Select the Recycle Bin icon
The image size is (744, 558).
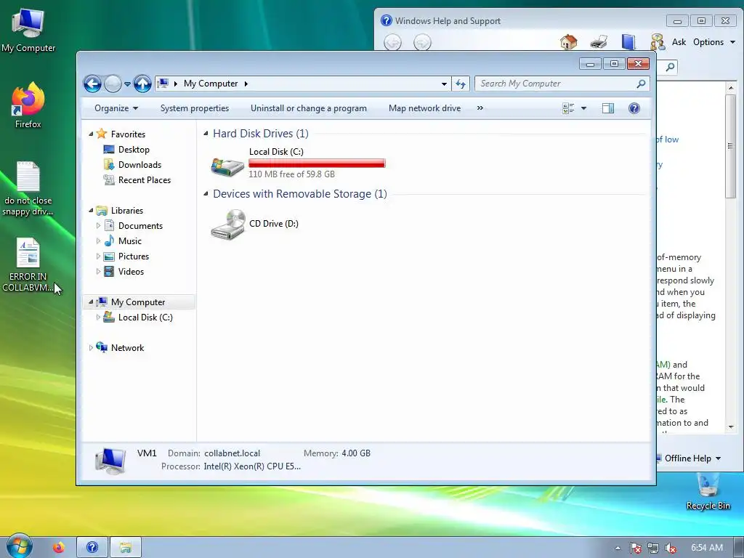click(x=708, y=492)
